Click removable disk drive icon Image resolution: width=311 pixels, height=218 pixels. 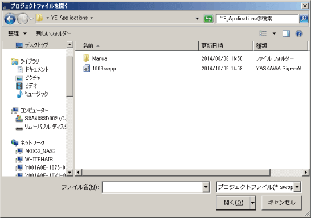tap(19, 128)
